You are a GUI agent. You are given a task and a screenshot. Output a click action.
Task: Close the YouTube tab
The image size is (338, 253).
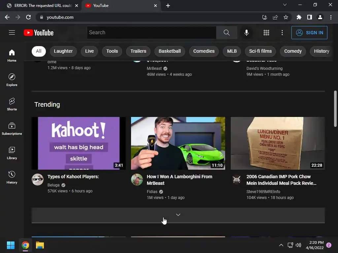(155, 6)
